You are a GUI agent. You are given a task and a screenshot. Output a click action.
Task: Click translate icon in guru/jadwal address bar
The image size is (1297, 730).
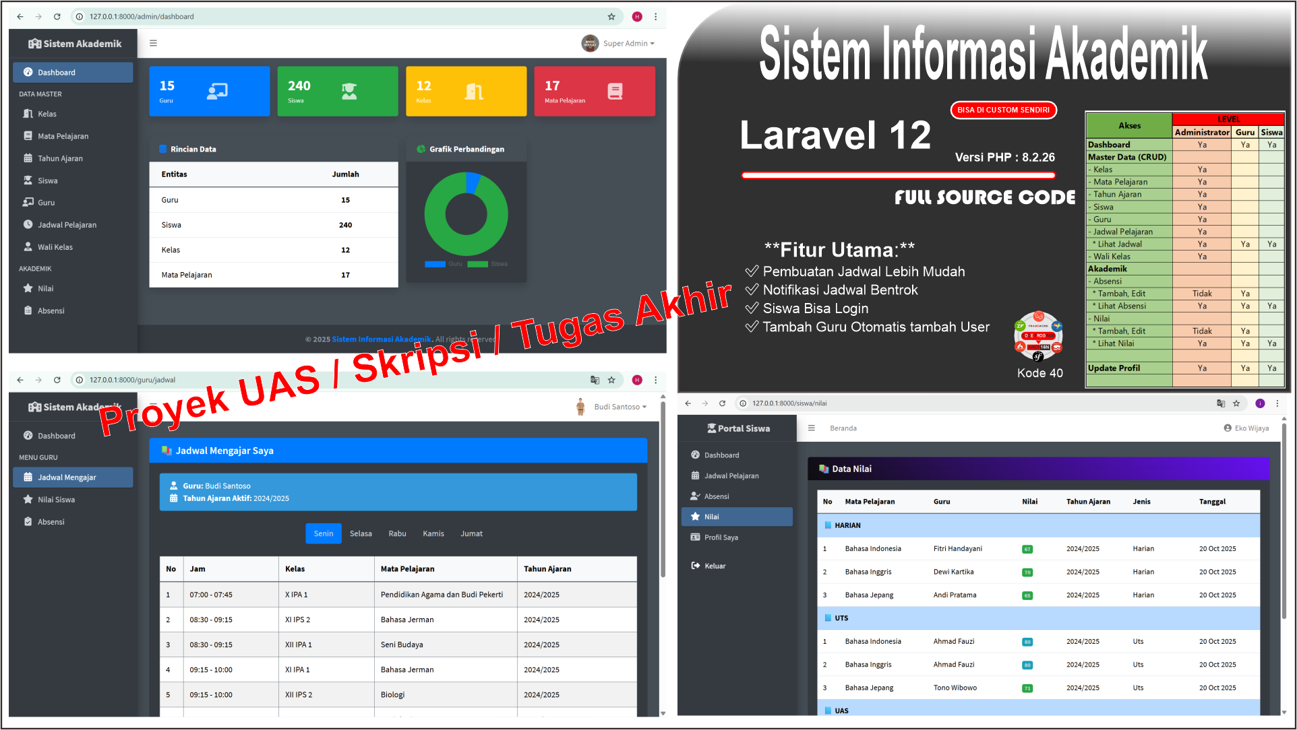(595, 380)
